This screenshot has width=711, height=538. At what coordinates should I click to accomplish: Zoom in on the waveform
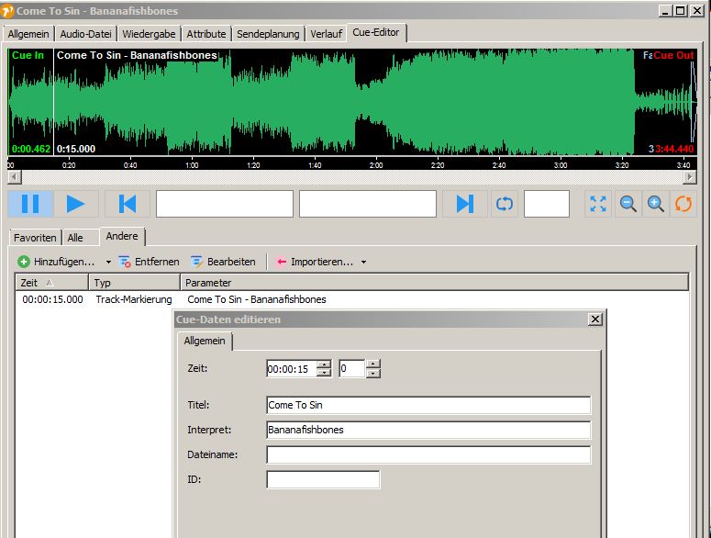[x=656, y=204]
